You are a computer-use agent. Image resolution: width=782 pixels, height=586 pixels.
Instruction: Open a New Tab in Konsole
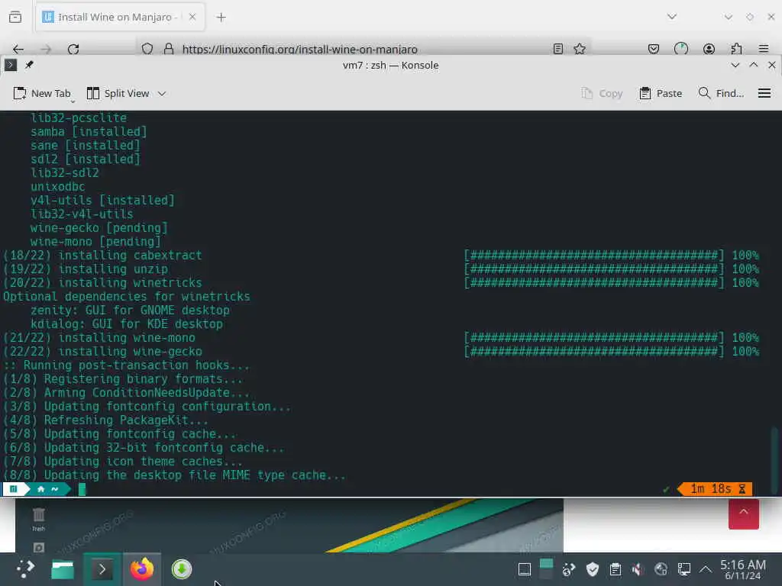43,93
